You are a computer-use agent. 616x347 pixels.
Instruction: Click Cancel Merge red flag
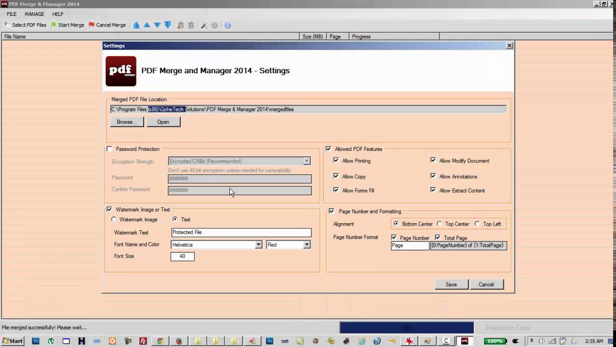(x=107, y=25)
